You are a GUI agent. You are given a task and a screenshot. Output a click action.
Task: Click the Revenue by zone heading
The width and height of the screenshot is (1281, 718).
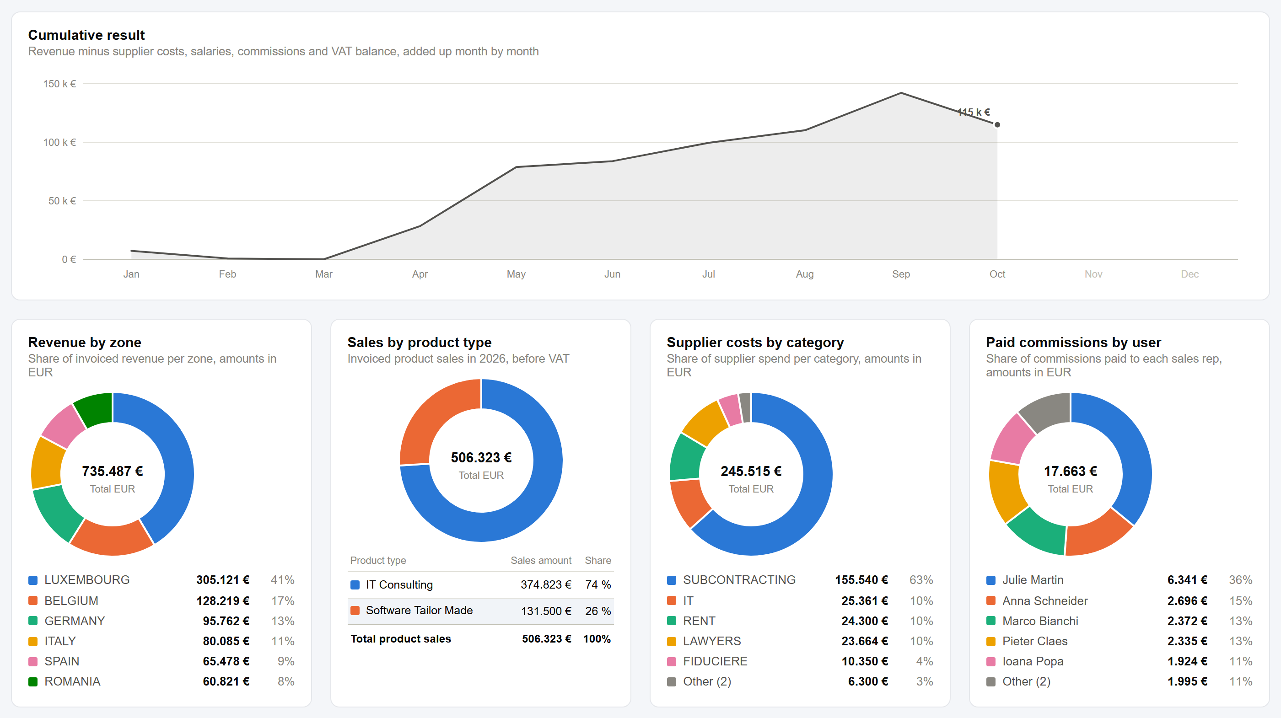[x=85, y=342]
